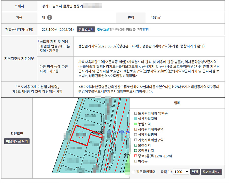The height and width of the screenshot is (183, 229).
Task: Click the 가축사육제한구역 legend box
Action: (x=136, y=140)
